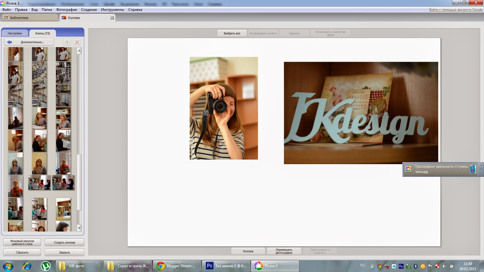Open the Папка menu
Image resolution: width=484 pixels, height=272 pixels.
point(47,10)
